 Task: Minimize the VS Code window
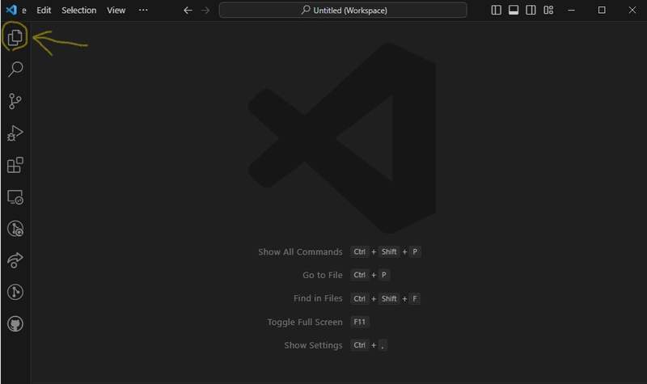[572, 11]
